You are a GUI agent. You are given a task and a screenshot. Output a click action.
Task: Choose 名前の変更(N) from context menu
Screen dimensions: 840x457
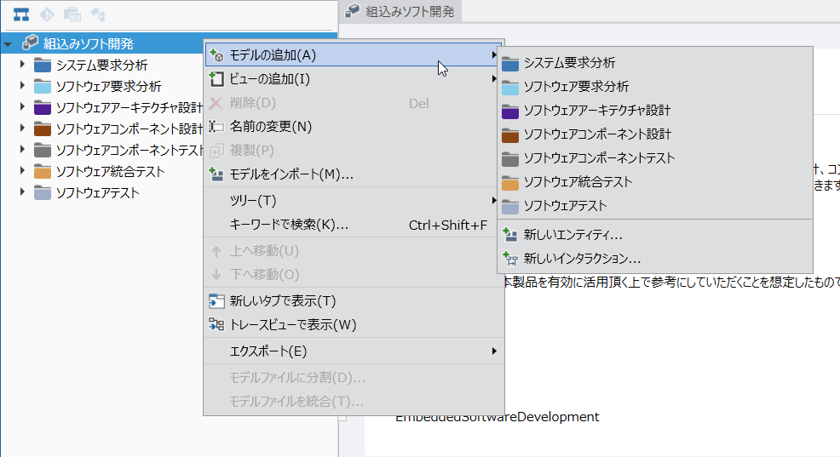pos(354,126)
